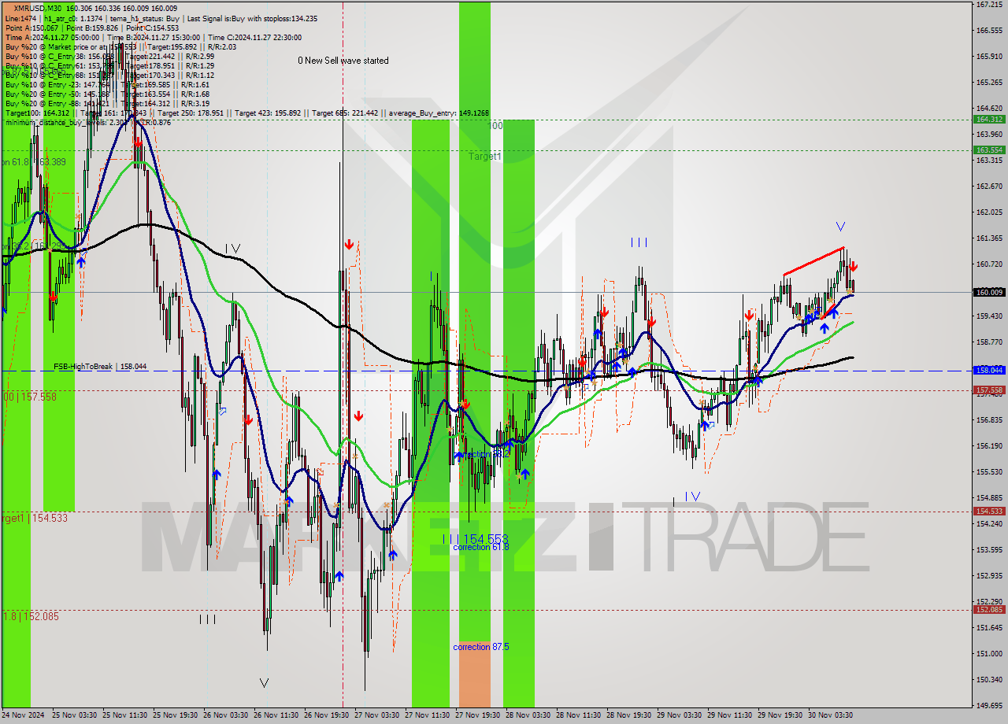
Task: Click the "27 Nov 19:30" time label
Action: click(x=478, y=715)
